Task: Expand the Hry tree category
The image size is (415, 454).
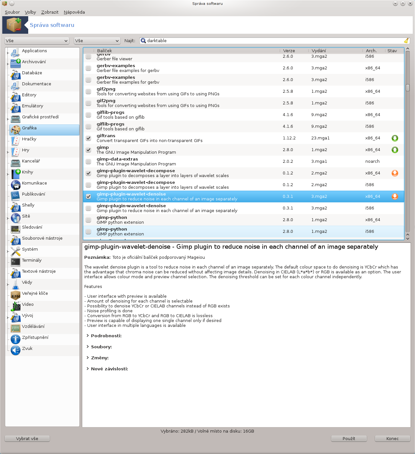Action: (x=8, y=152)
